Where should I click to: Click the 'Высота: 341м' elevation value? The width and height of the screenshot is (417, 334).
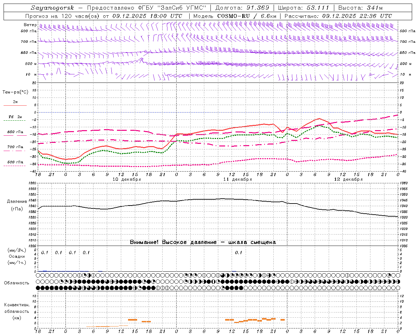point(360,8)
